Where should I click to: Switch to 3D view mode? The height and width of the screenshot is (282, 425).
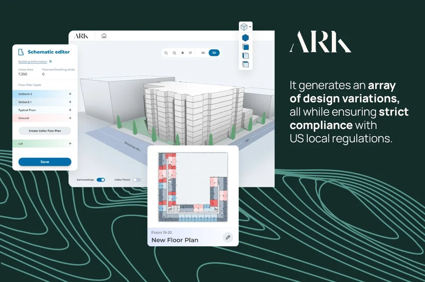[x=214, y=53]
